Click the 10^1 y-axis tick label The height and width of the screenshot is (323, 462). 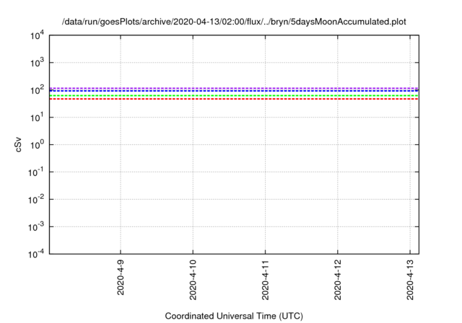(x=37, y=118)
